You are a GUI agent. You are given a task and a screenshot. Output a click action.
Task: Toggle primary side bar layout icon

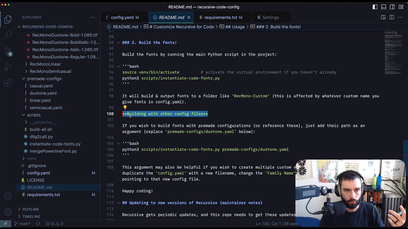(375, 7)
